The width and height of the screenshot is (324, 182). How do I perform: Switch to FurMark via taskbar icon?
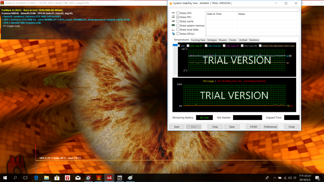pos(99,178)
